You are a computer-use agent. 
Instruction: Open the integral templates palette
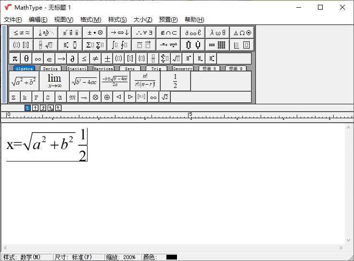[x=119, y=45]
